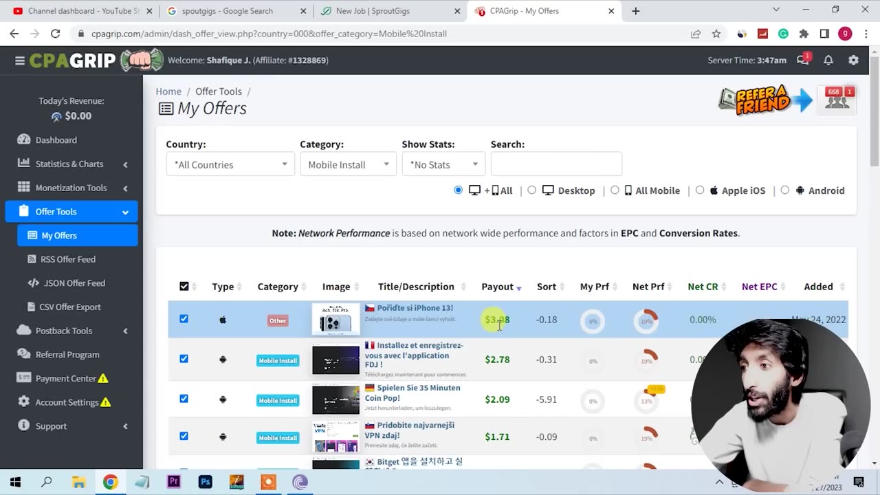Click the browser address bar URL

pyautogui.click(x=268, y=34)
